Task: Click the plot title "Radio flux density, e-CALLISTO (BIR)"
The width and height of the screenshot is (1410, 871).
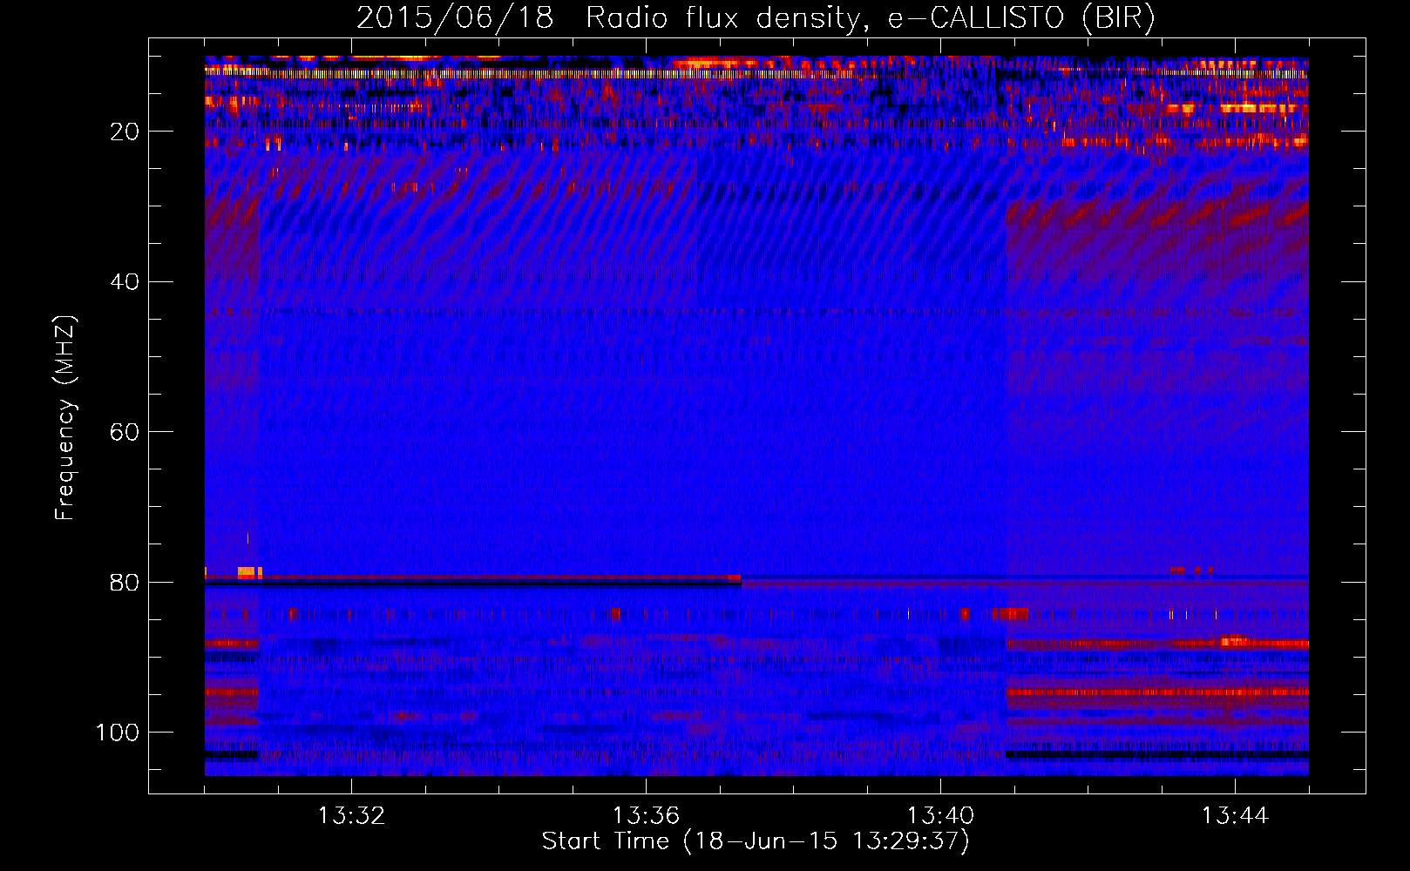Action: tap(870, 18)
